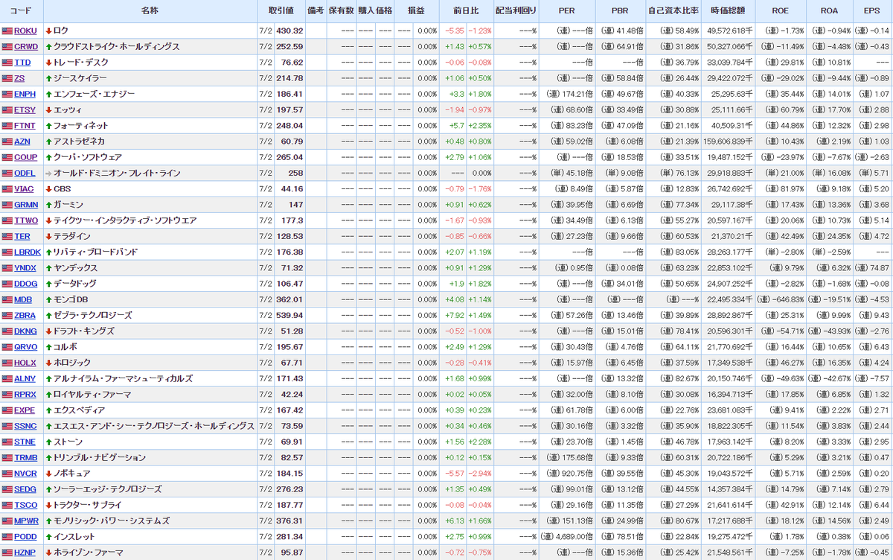
Task: Click the US flag icon beside YNDX
Action: (7, 268)
